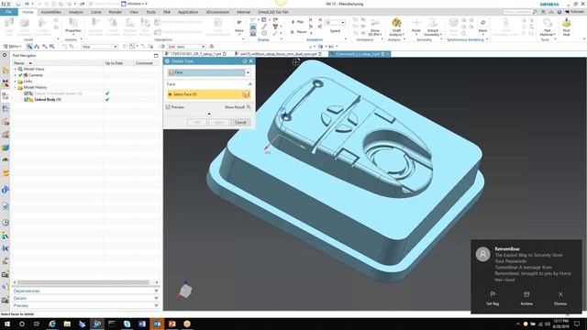Reset the Delete Face dialog

[245, 61]
